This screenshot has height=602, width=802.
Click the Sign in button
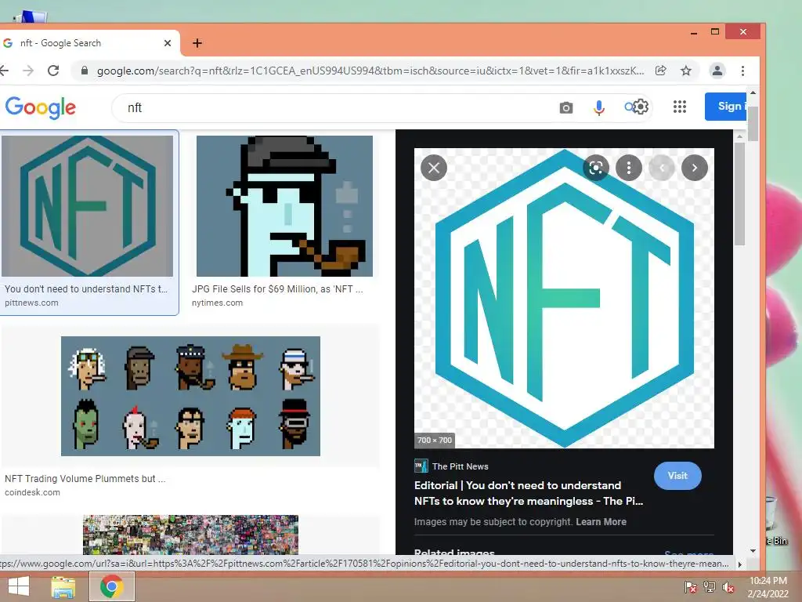726,107
